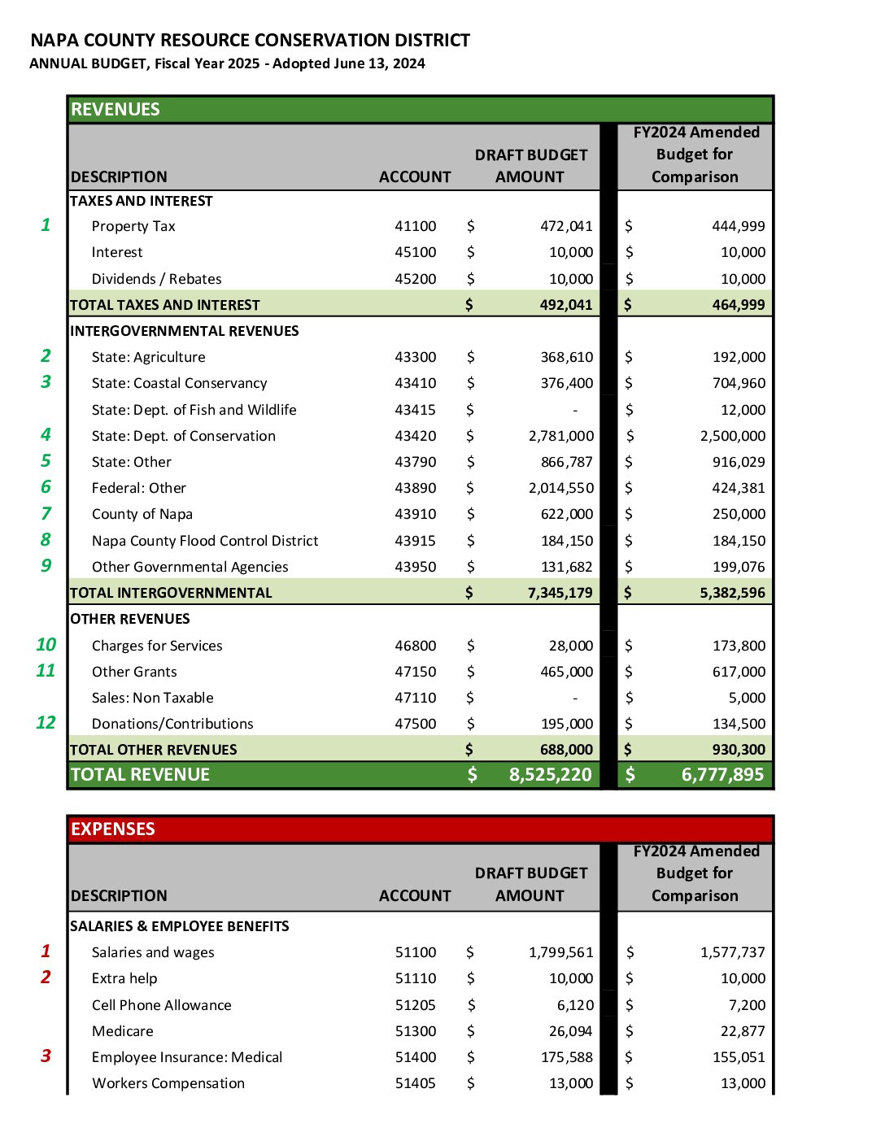Select the page title 'NAPA COUNTY RESOURCE CONSERVATION DISTRICT'
The width and height of the screenshot is (885, 1145).
250,40
